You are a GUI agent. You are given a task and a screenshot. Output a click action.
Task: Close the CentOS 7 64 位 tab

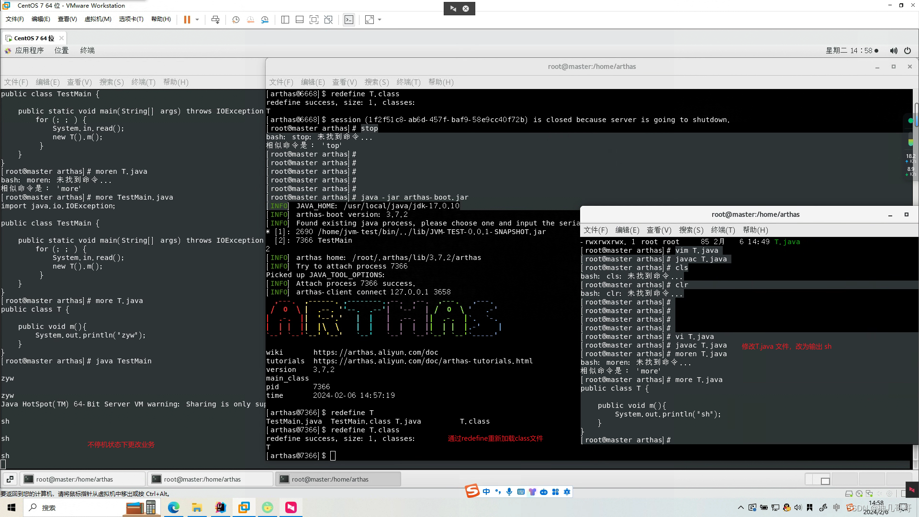[61, 38]
